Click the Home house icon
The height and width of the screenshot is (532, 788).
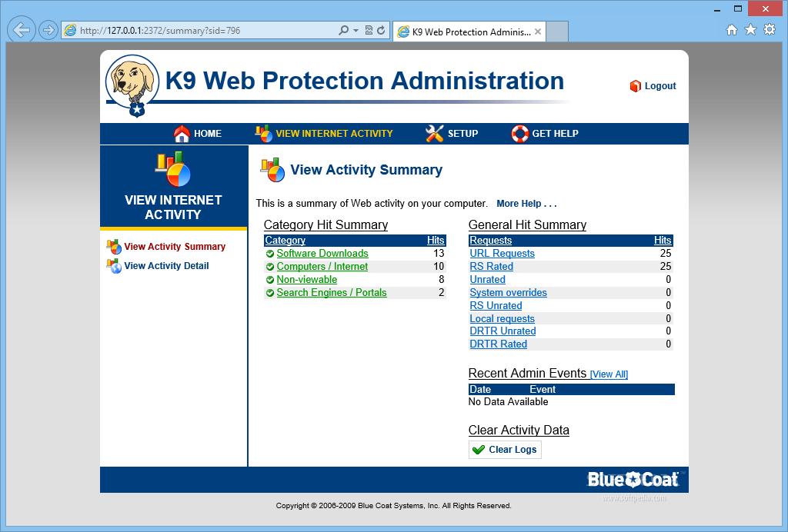click(x=182, y=134)
